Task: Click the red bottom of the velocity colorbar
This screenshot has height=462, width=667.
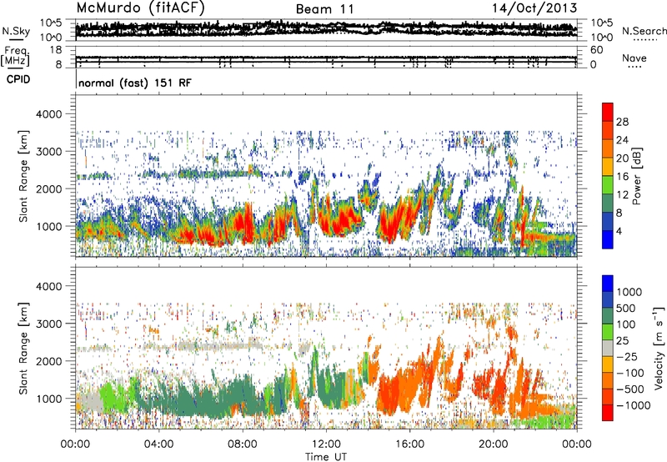Action: [608, 413]
